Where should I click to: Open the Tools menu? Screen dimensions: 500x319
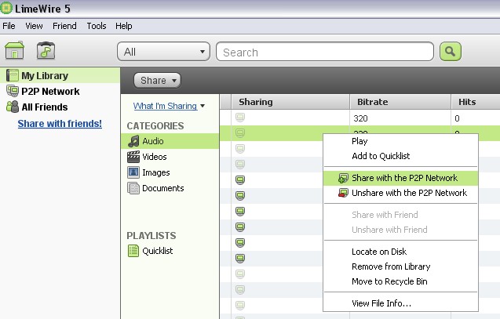(x=97, y=26)
